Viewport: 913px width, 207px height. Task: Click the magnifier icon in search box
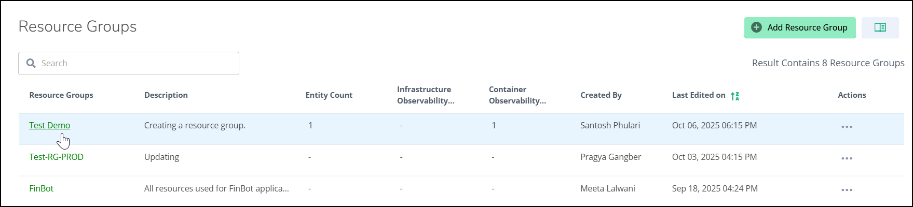[31, 63]
